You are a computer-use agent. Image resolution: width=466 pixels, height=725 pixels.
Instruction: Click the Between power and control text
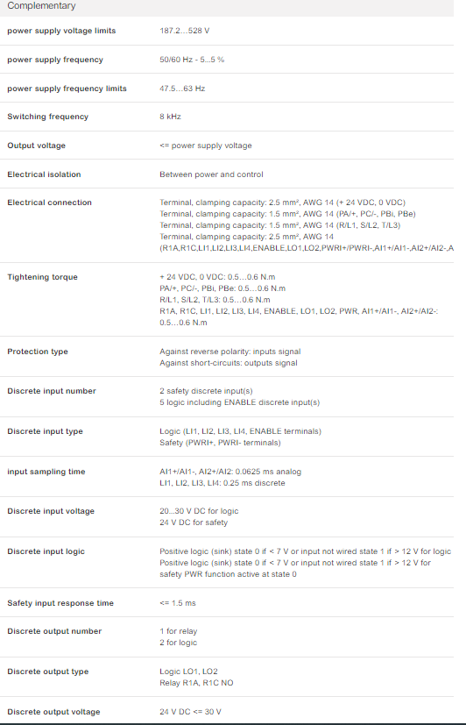click(211, 174)
